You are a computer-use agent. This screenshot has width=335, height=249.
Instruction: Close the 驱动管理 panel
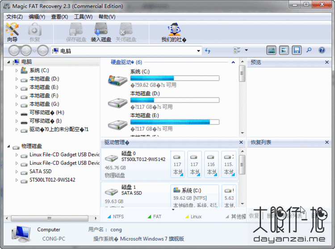[241, 142]
